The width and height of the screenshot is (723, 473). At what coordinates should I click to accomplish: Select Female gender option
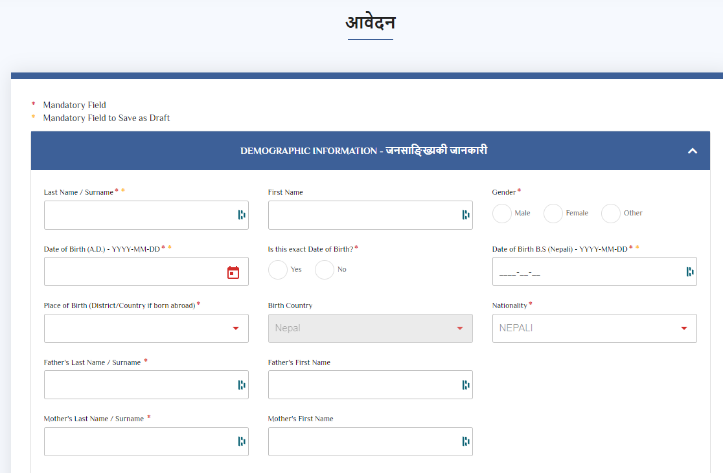[553, 214]
